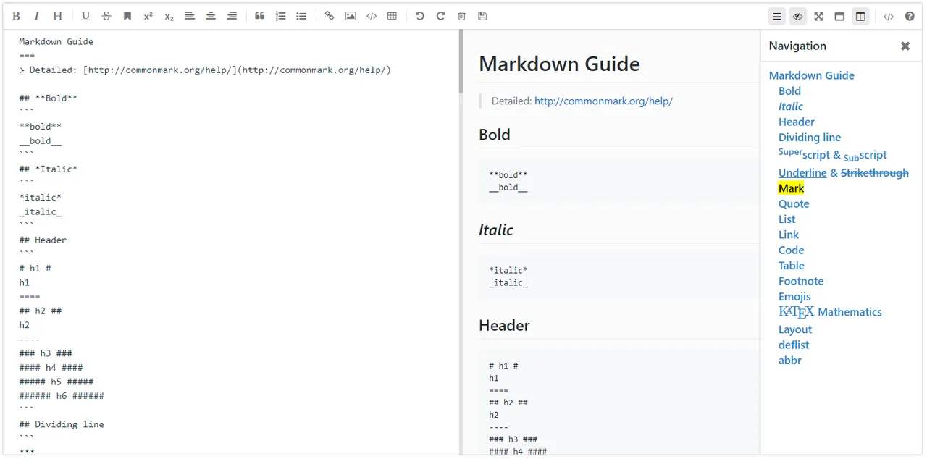
Task: Open the header level H icon
Action: click(58, 16)
